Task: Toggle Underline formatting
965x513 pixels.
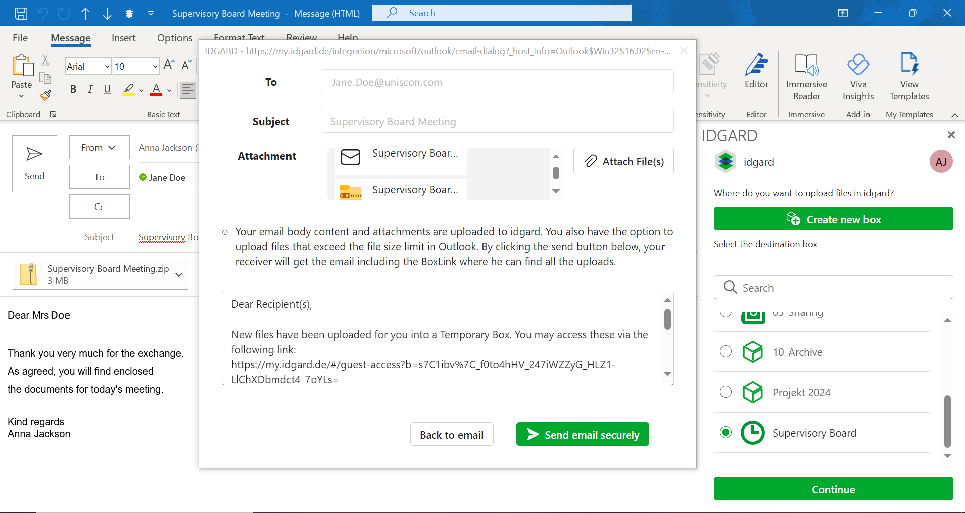Action: coord(107,89)
